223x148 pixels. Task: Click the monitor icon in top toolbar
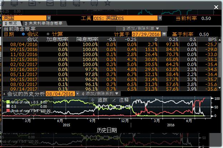[x=15, y=3]
